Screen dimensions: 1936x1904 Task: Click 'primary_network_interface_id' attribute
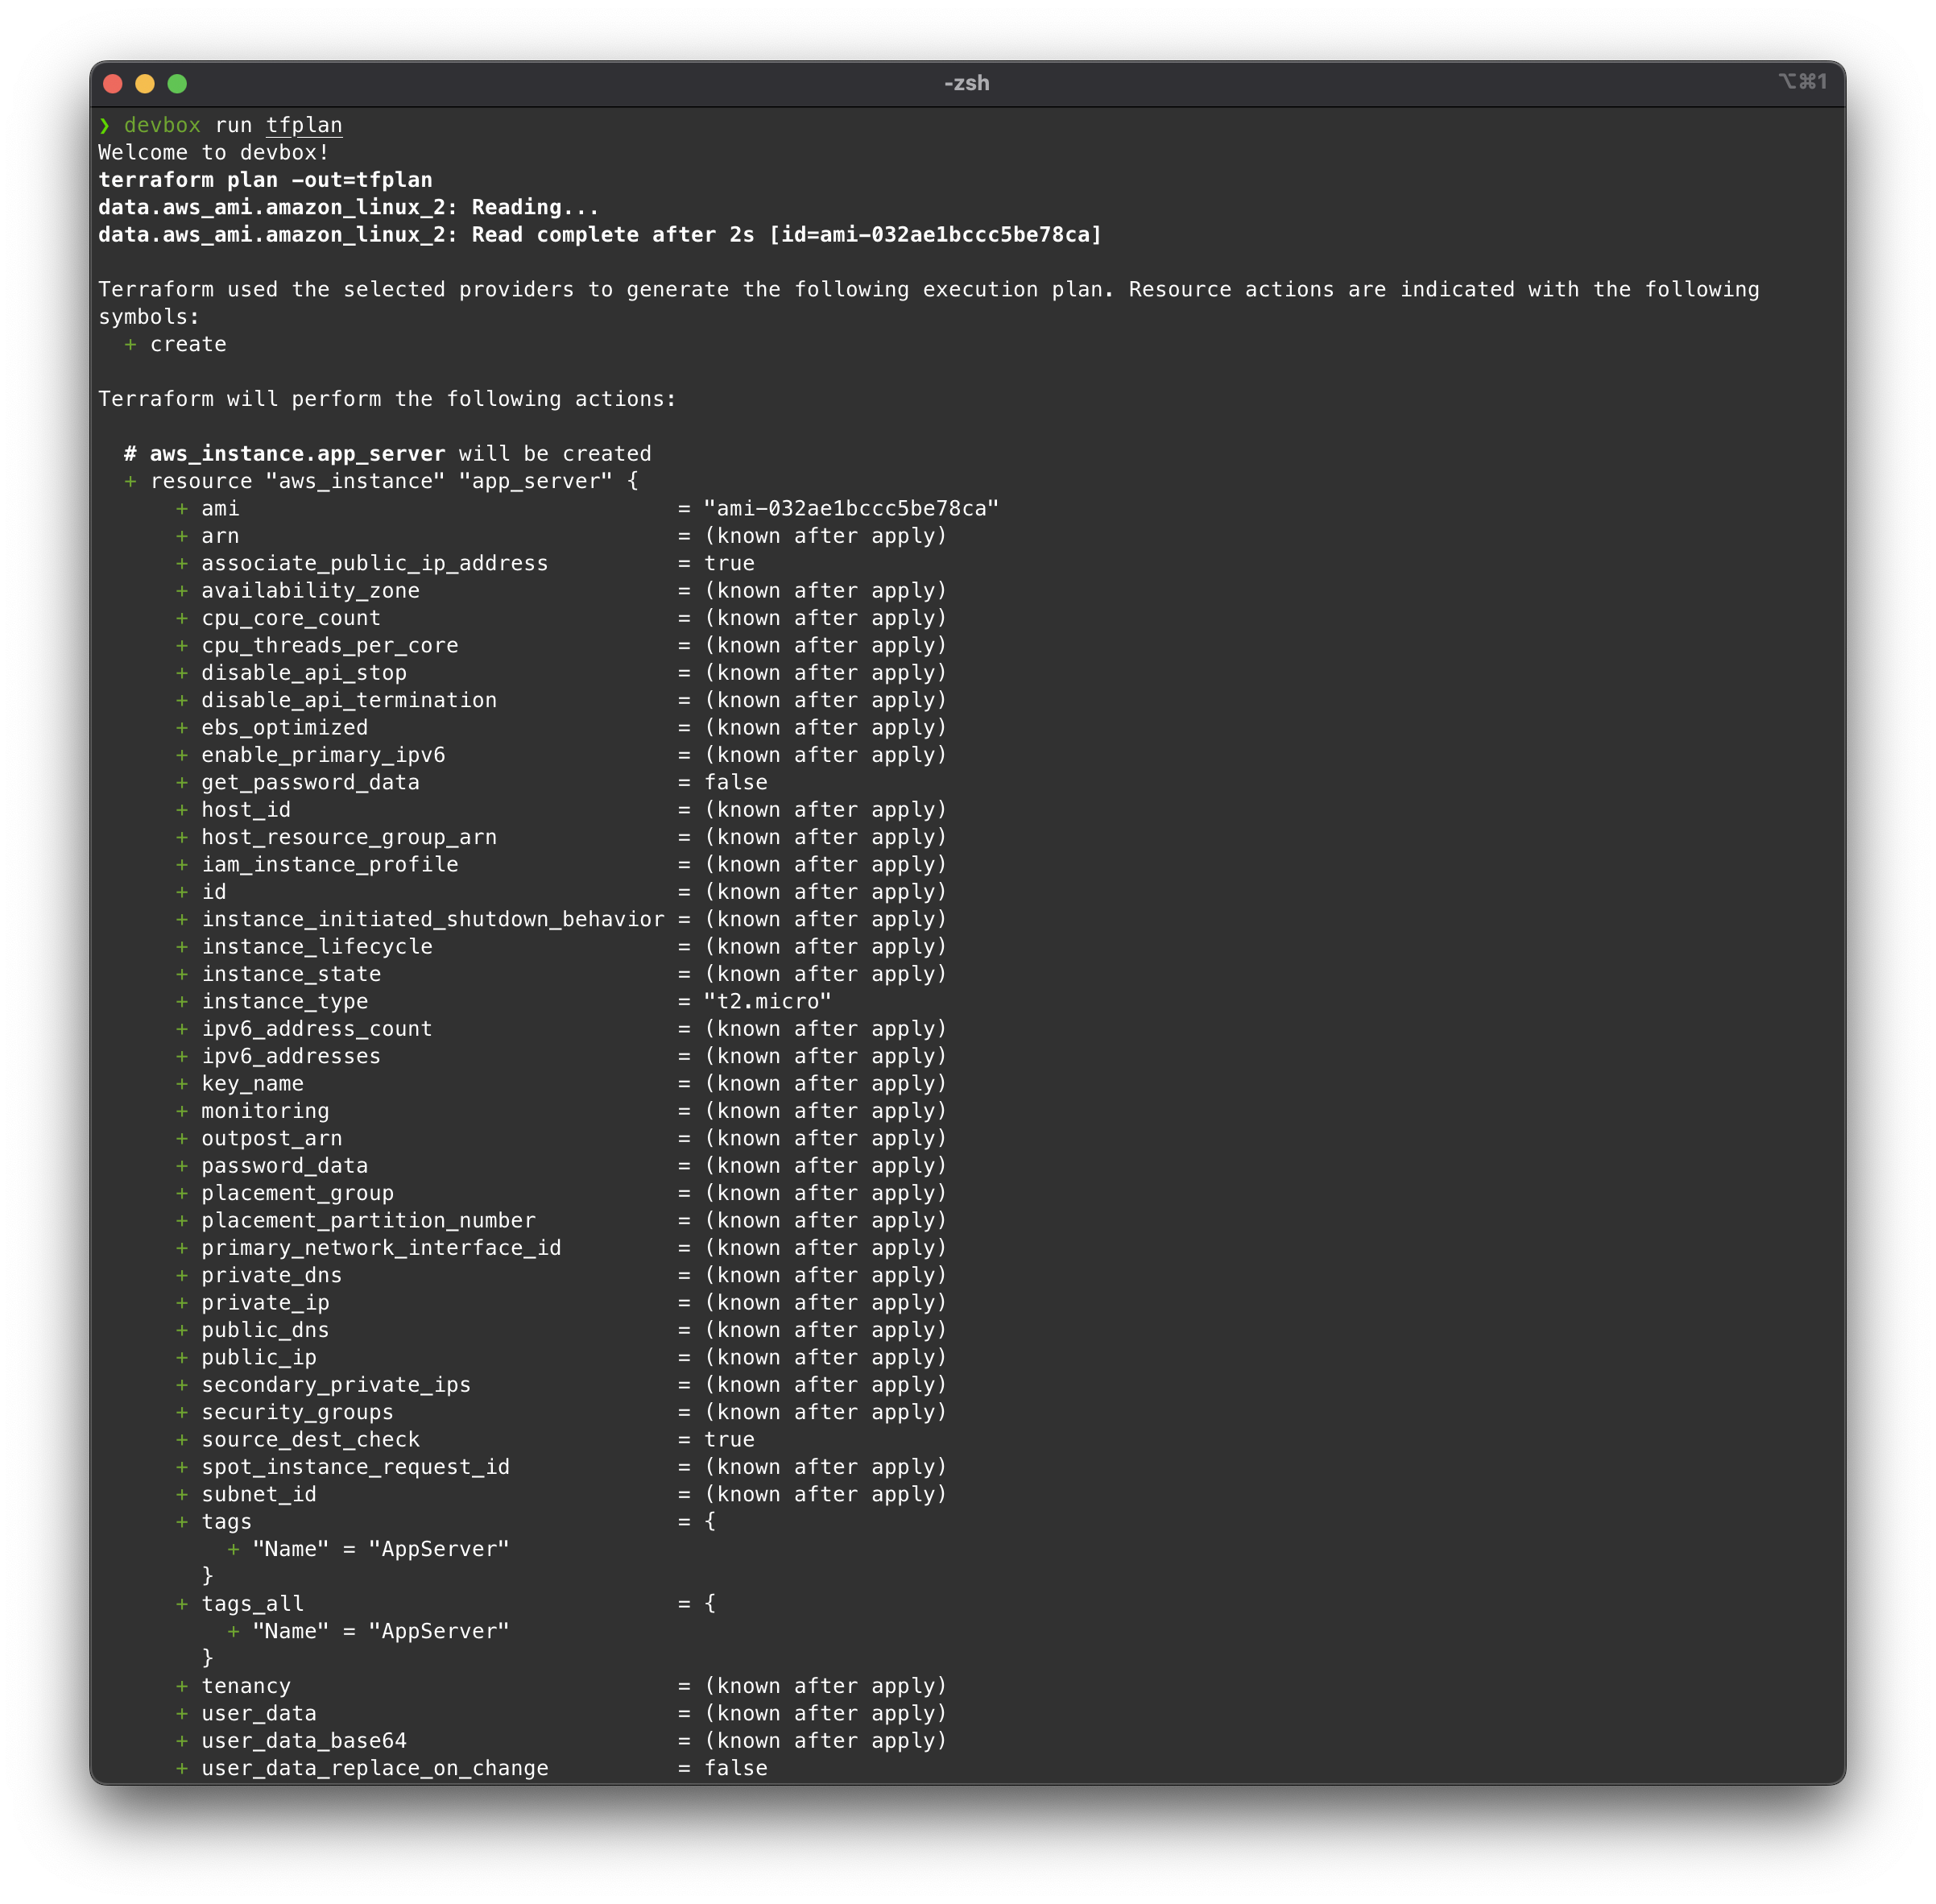[381, 1248]
